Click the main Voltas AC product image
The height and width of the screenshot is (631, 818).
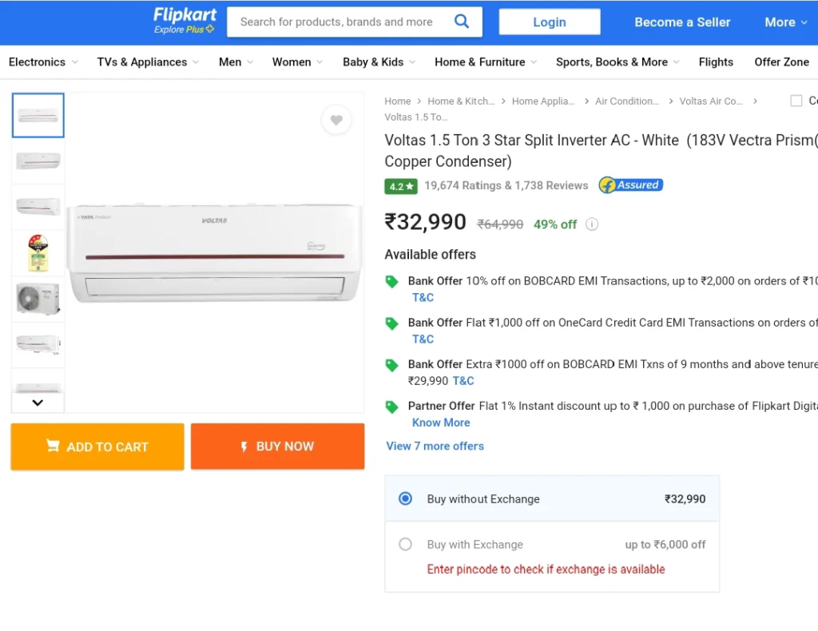(x=214, y=253)
